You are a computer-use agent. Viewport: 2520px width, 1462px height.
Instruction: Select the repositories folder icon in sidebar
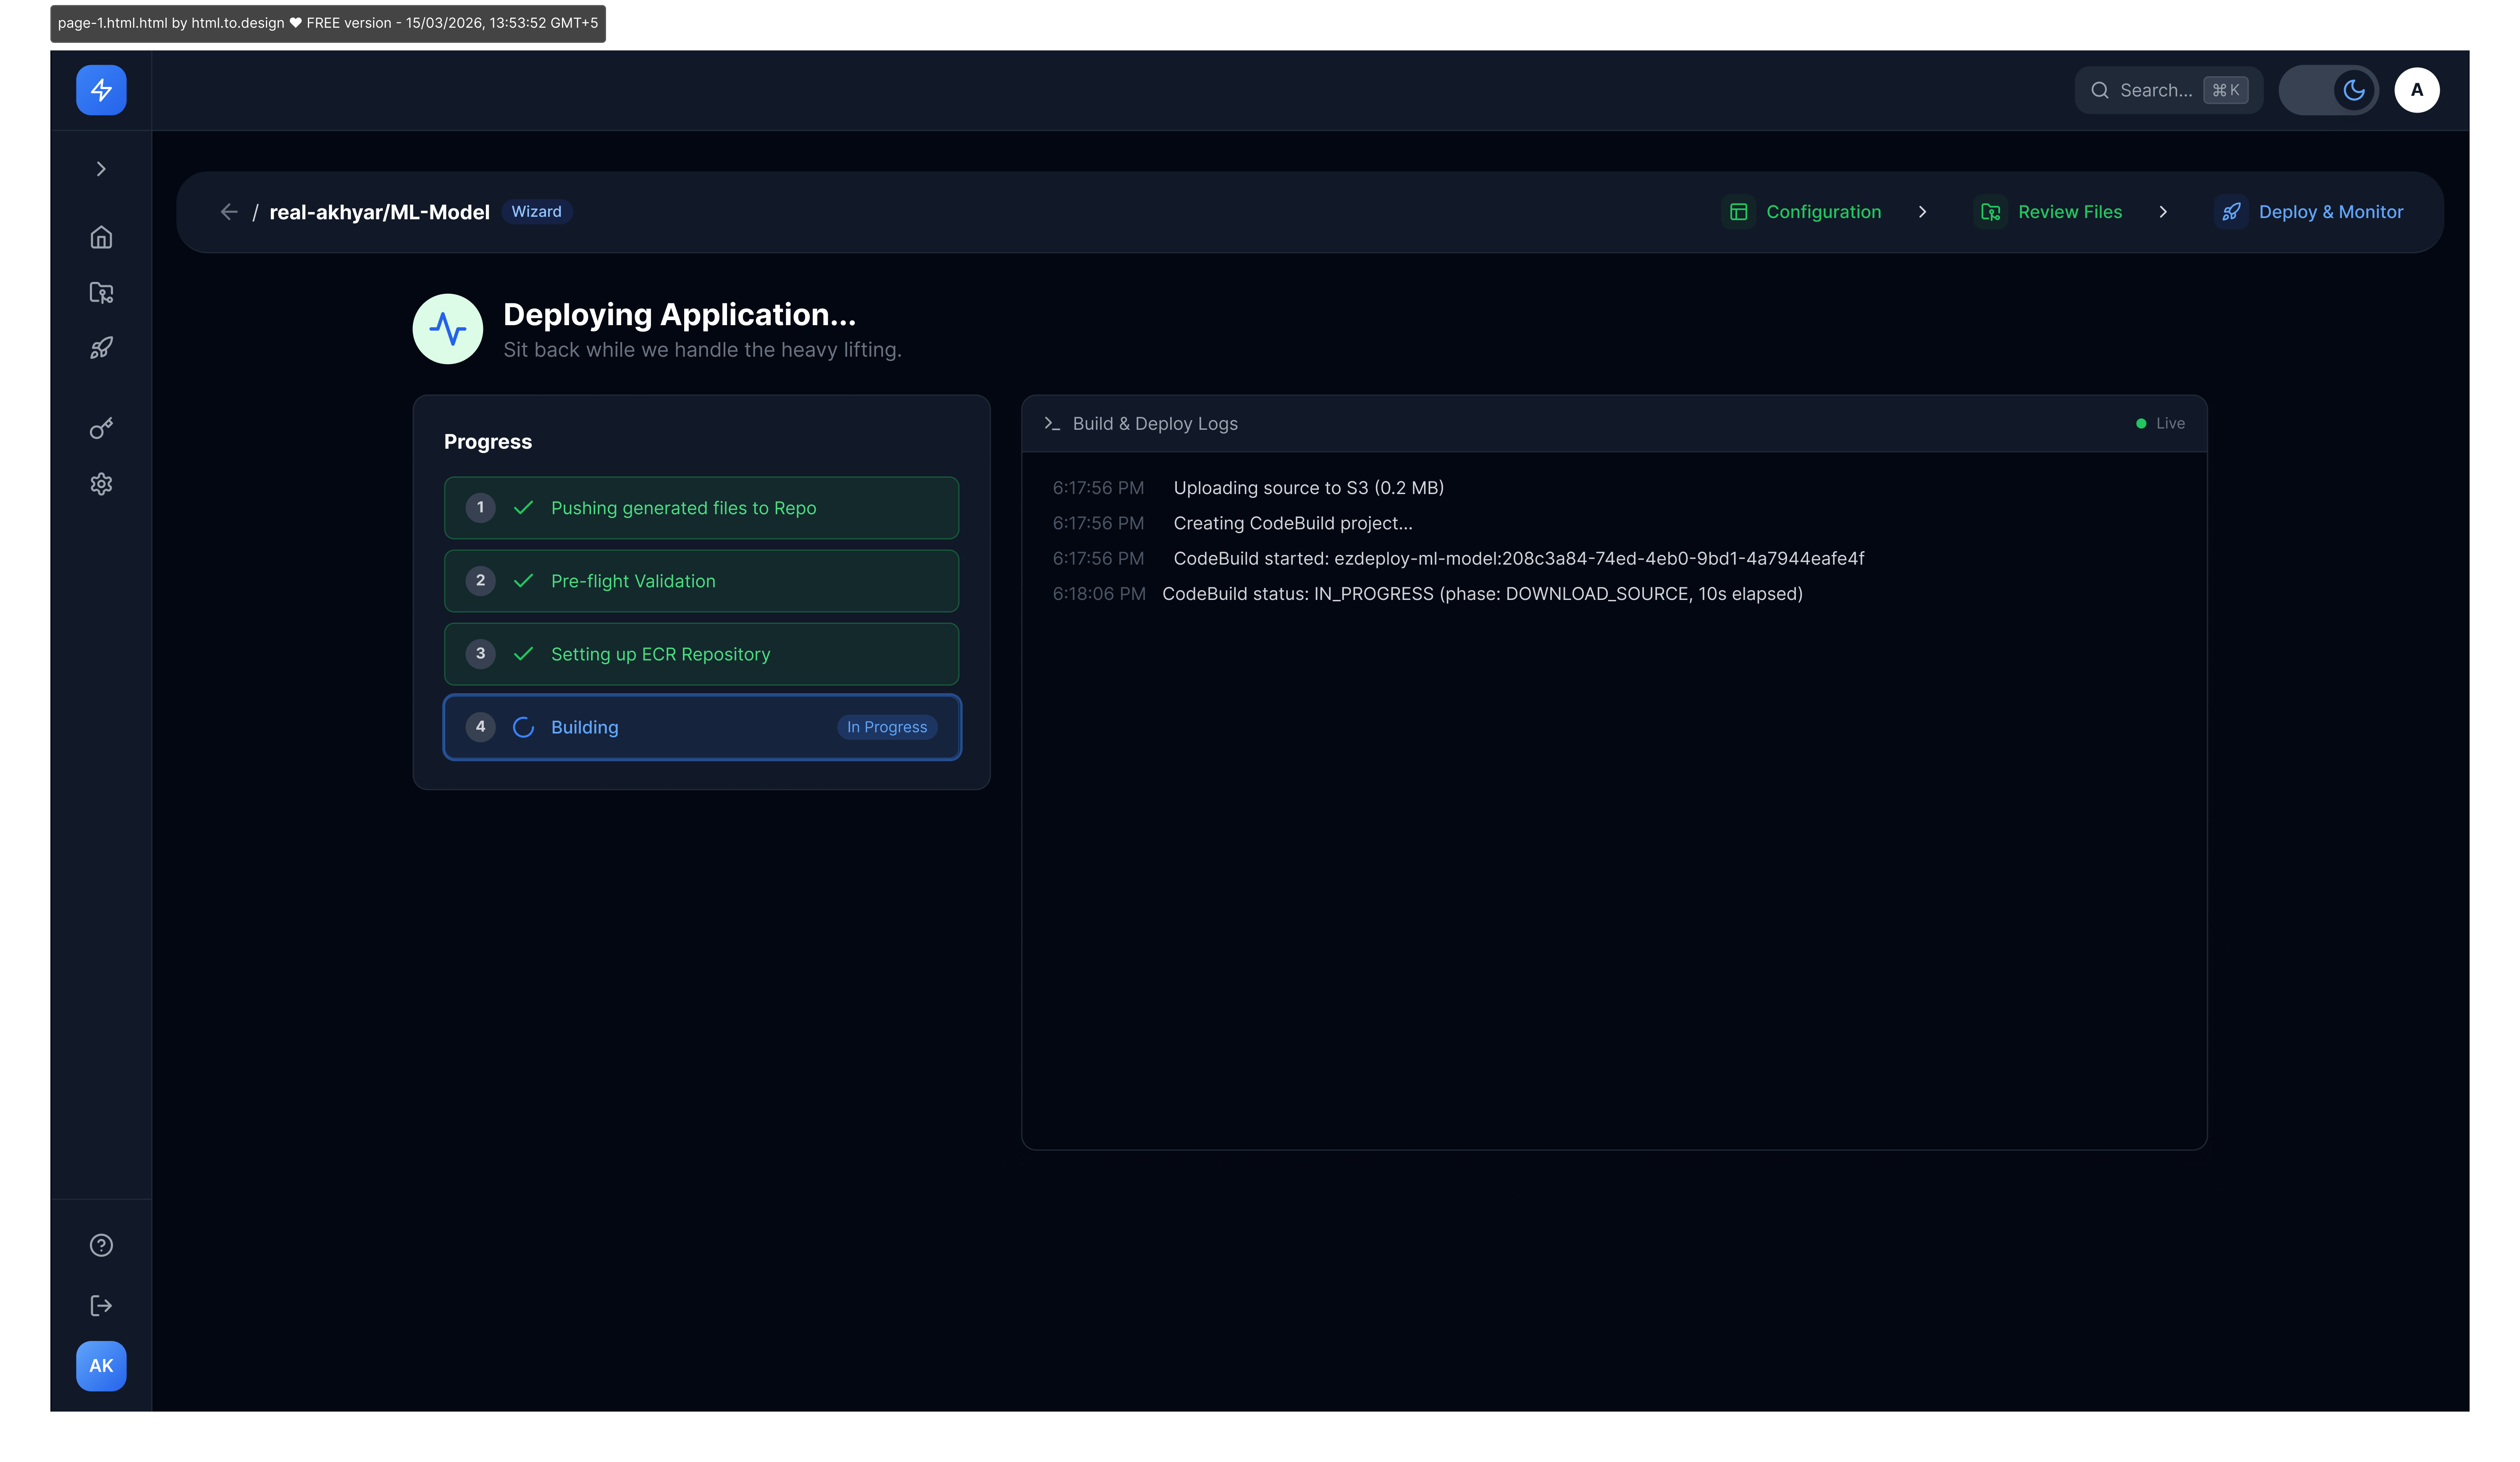point(100,292)
